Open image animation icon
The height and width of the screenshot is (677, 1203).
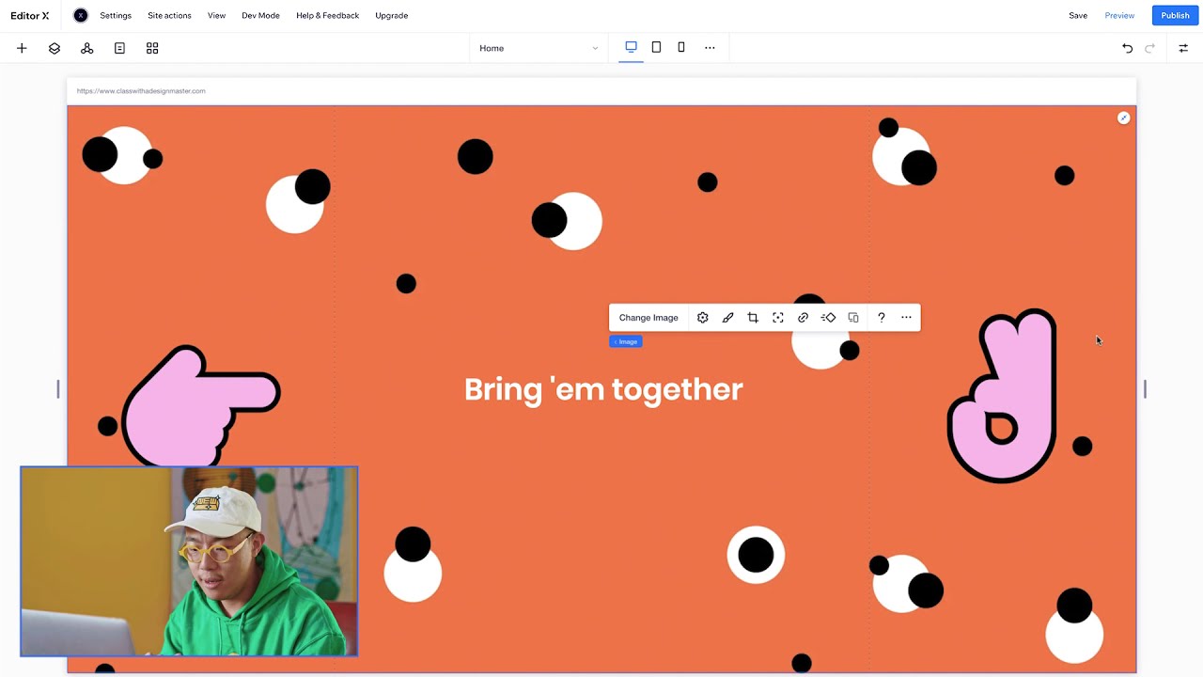point(828,318)
